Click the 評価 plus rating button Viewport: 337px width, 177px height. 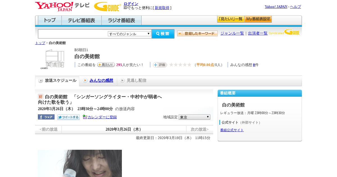[160, 65]
